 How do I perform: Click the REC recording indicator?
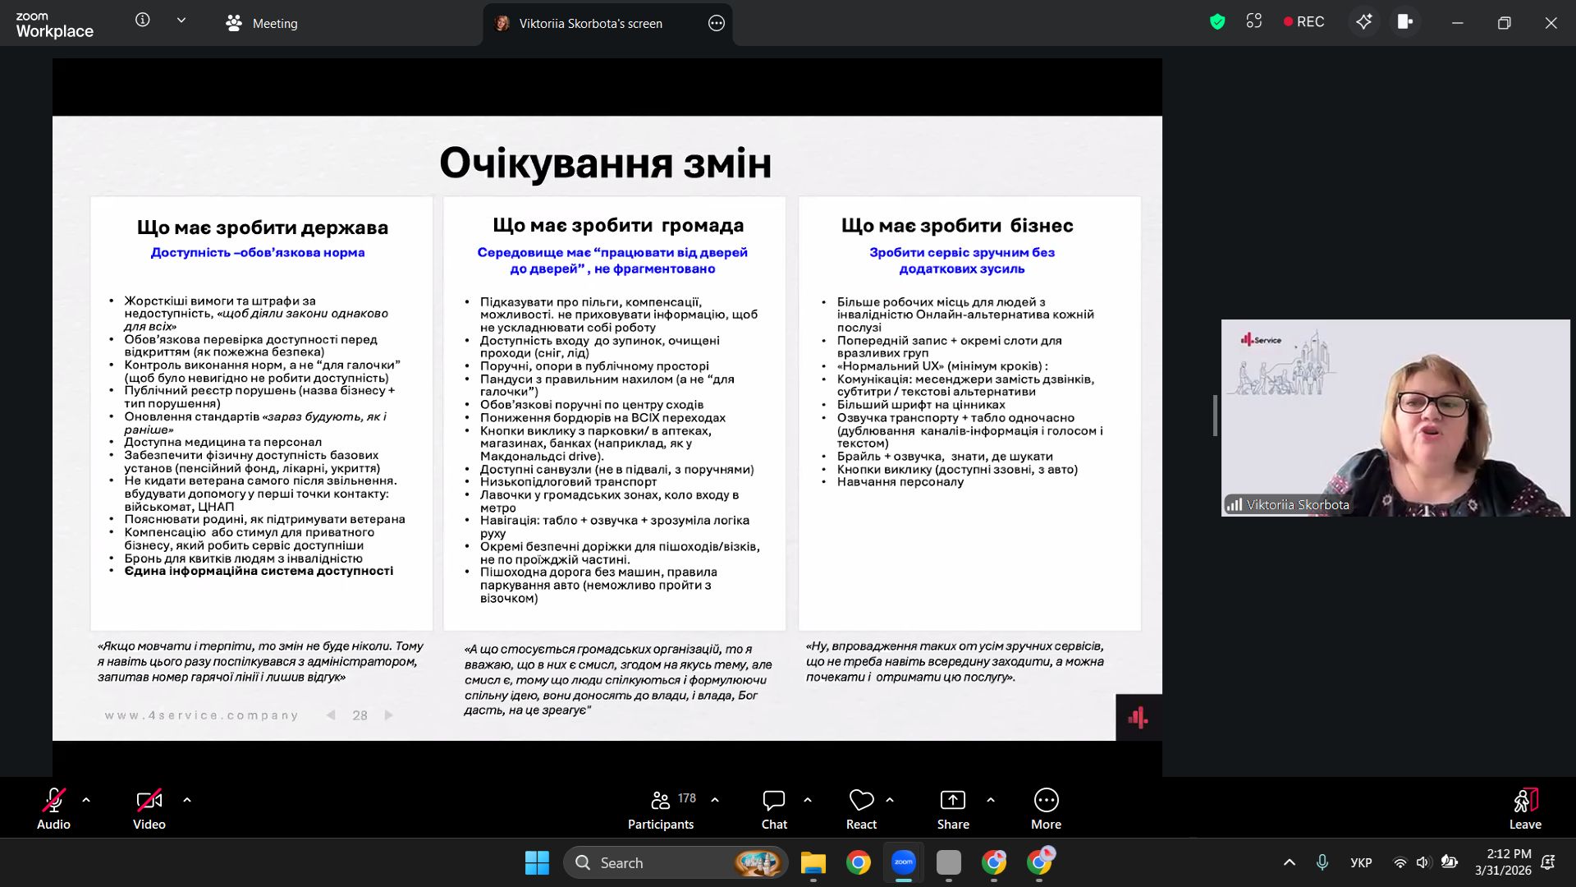tap(1303, 22)
